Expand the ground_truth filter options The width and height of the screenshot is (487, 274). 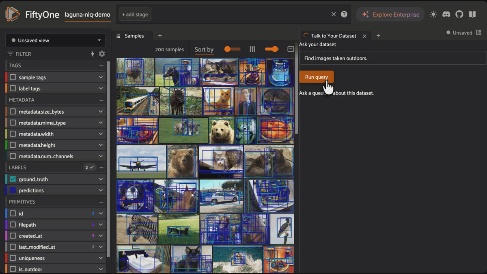tap(101, 179)
